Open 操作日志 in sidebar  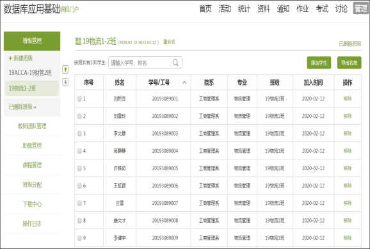click(32, 223)
